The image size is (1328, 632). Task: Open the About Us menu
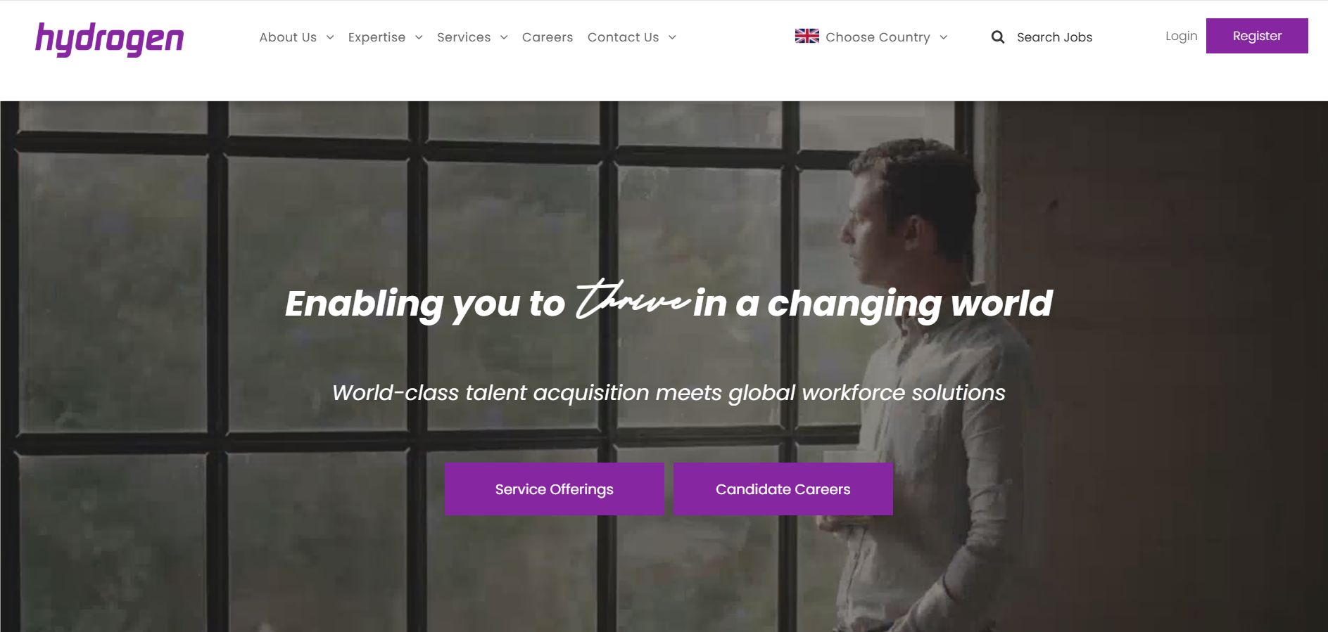pyautogui.click(x=288, y=37)
